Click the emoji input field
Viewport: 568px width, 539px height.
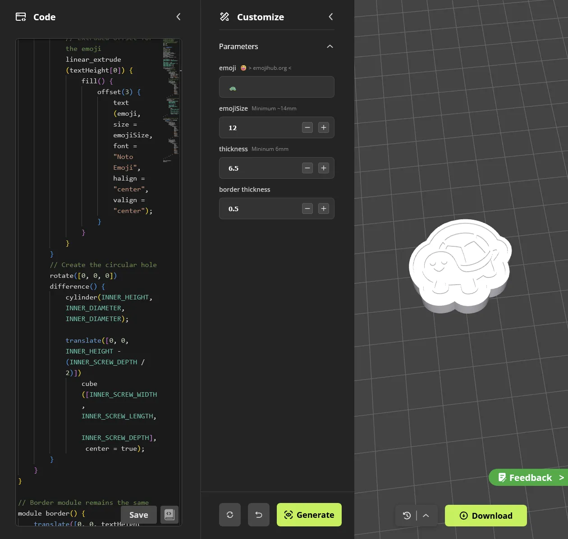click(x=277, y=87)
